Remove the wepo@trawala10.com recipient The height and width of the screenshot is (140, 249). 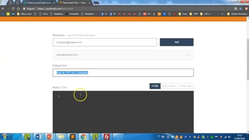pyautogui.click(x=189, y=55)
